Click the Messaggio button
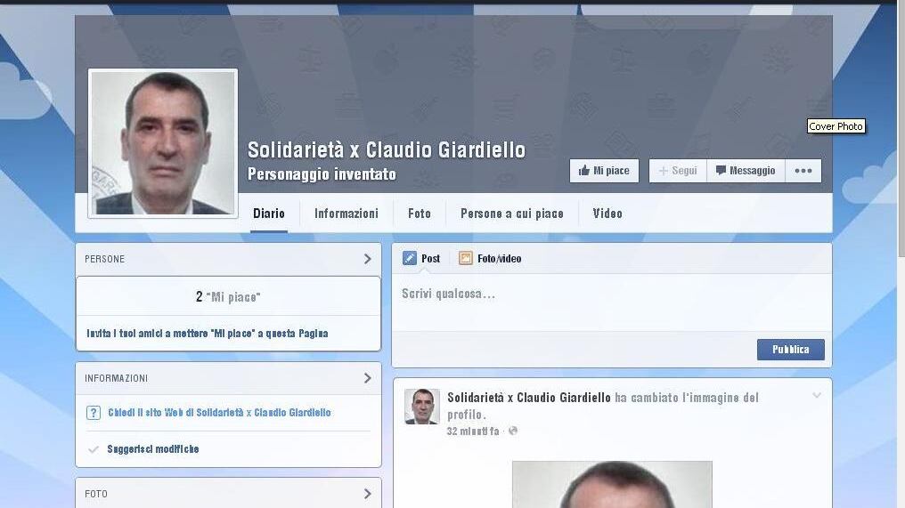Viewport: 905px width, 508px height. click(x=746, y=171)
